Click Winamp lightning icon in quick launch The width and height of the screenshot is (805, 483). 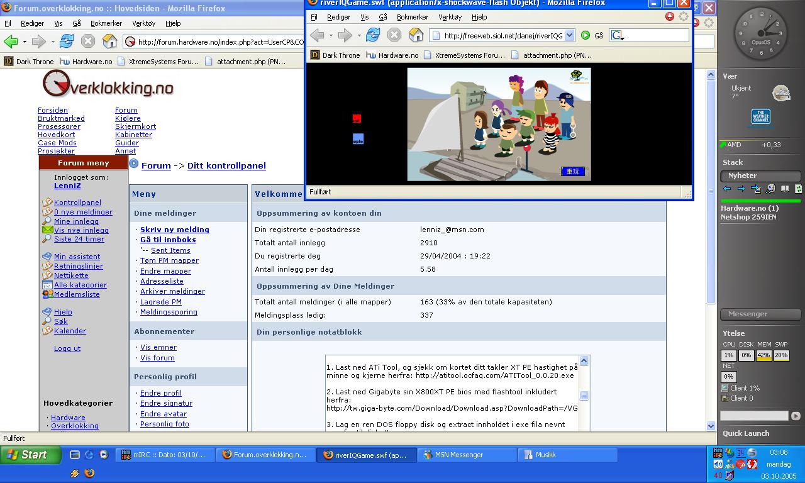[x=74, y=473]
